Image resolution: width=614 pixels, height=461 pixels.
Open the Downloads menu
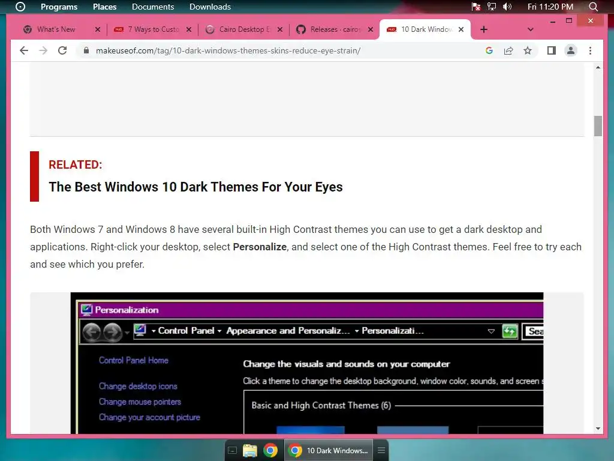point(210,7)
